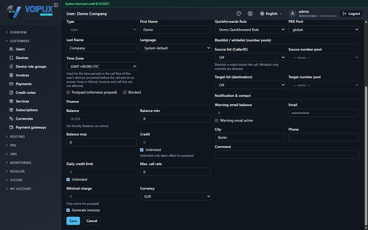This screenshot has width=368, height=230.
Task: Open the English language selector
Action: [x=271, y=14]
